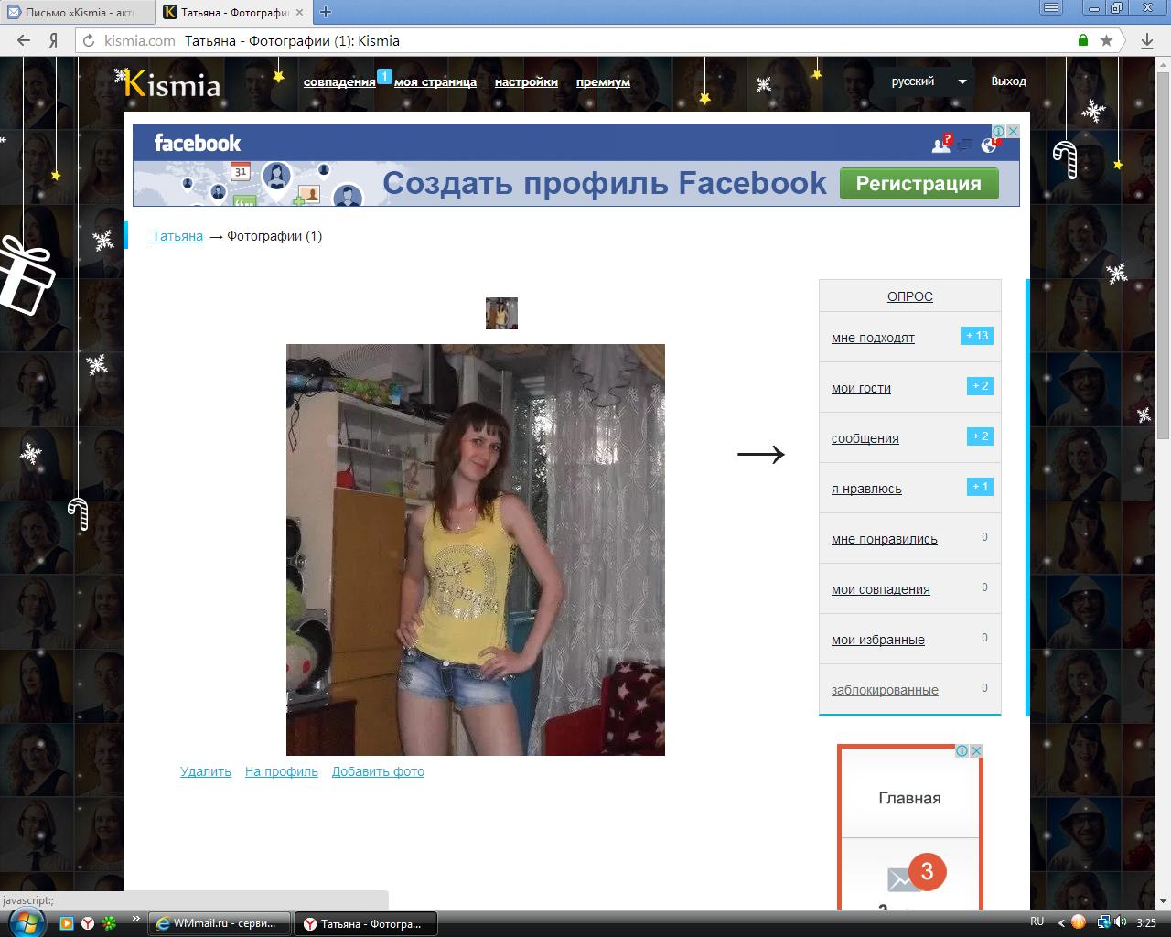Open downloads with the download arrow icon
The height and width of the screenshot is (937, 1171).
pos(1147,40)
